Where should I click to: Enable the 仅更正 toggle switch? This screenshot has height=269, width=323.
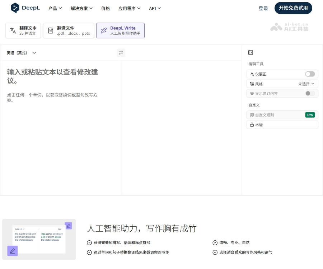click(x=309, y=74)
